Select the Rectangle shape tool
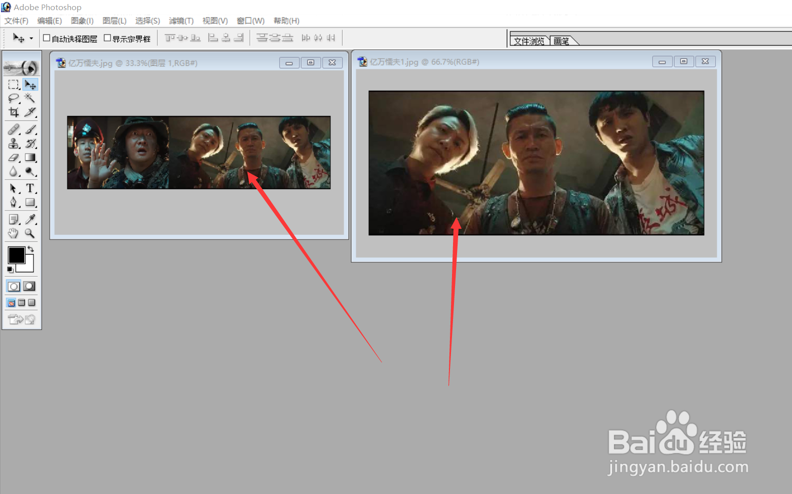792x494 pixels. tap(30, 202)
